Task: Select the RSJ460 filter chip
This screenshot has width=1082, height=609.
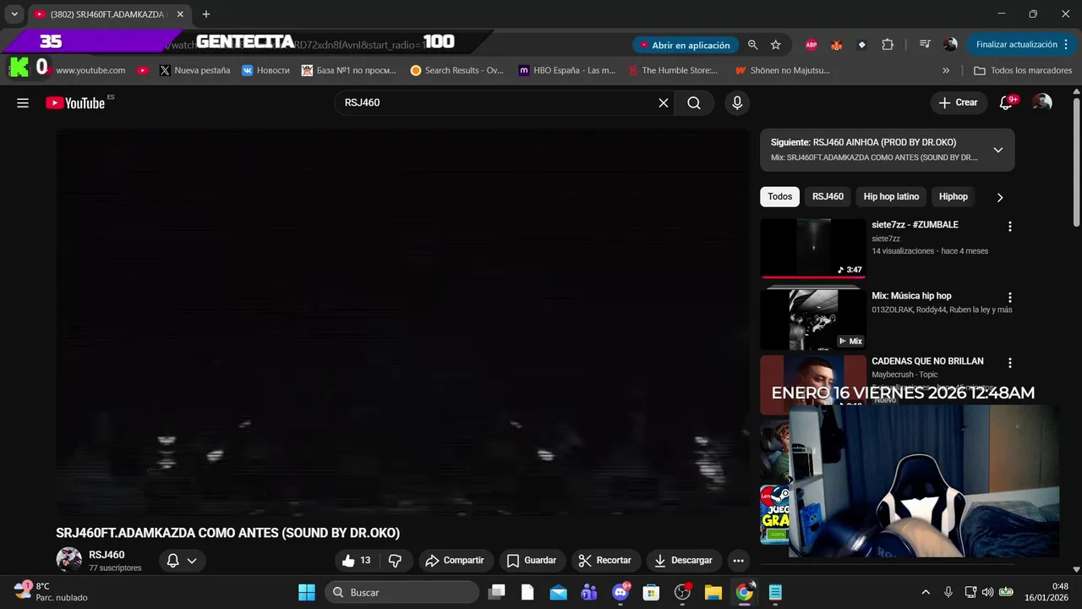Action: point(828,196)
